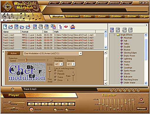The image size is (150, 114).
Task: Click the Player panel stop button
Action: click(x=58, y=104)
